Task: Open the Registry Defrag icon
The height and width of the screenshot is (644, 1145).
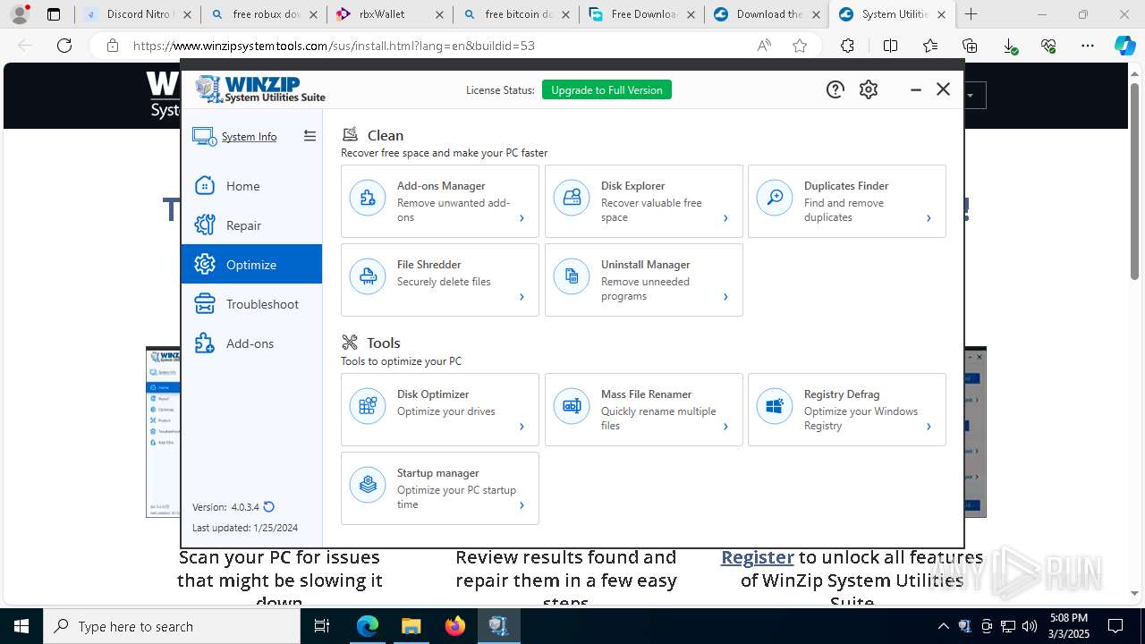Action: tap(775, 407)
